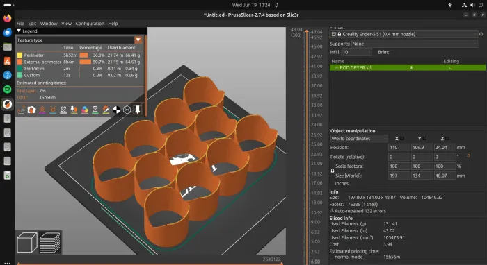Open the Edit menu
This screenshot has height=265, width=487.
tap(32, 23)
